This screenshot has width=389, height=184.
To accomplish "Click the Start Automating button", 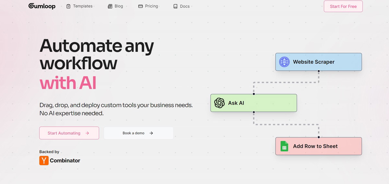I will click(x=69, y=133).
